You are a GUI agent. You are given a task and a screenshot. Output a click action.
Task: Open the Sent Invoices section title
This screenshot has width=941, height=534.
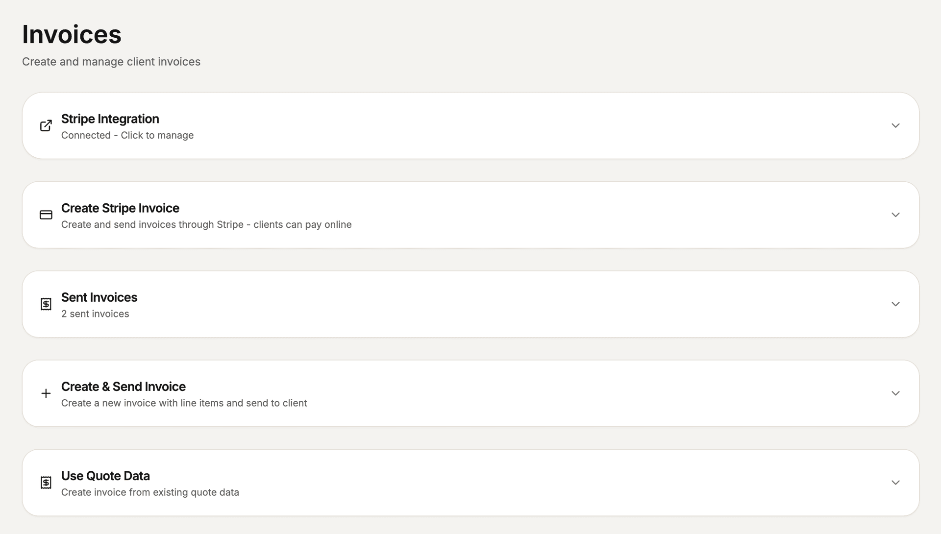pyautogui.click(x=99, y=297)
